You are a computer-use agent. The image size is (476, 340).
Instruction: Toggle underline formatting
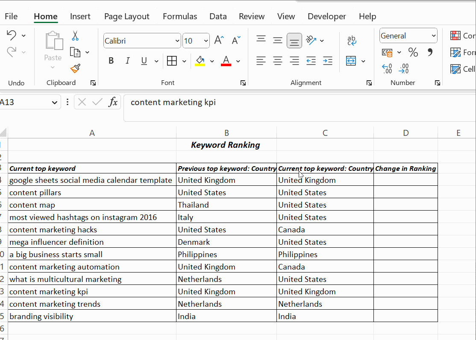pyautogui.click(x=144, y=61)
